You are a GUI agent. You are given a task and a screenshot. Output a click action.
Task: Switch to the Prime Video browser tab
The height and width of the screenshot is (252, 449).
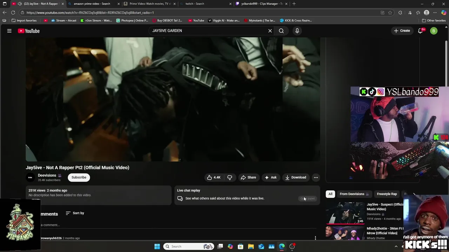click(150, 4)
